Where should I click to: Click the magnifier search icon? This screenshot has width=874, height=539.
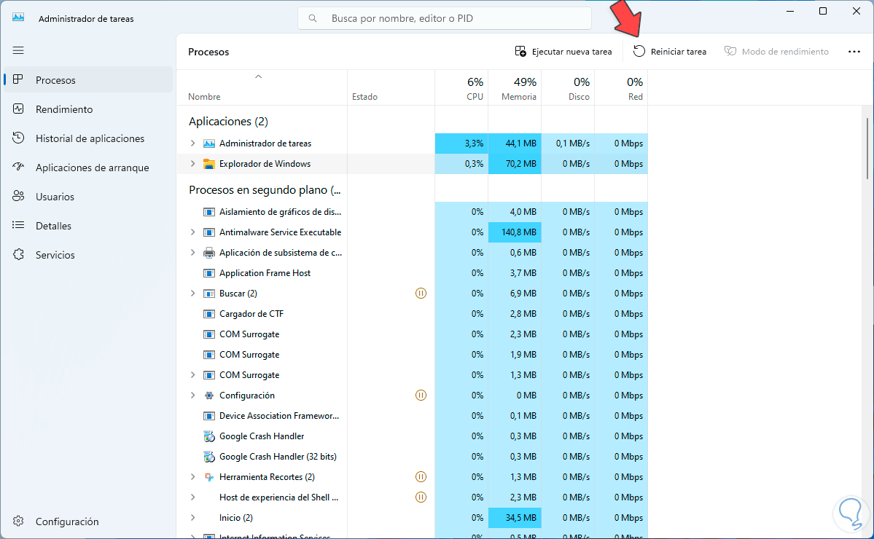313,18
